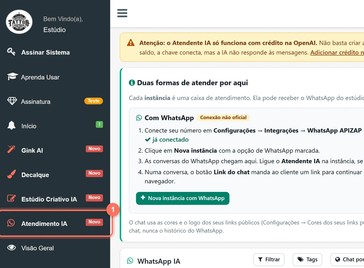Viewport: 364px width, 268px height.
Task: Click the Conexão não oficial badge
Action: 223,117
